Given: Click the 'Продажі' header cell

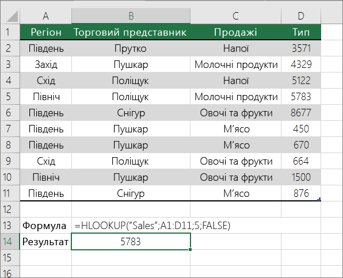Looking at the screenshot, I should (x=235, y=32).
